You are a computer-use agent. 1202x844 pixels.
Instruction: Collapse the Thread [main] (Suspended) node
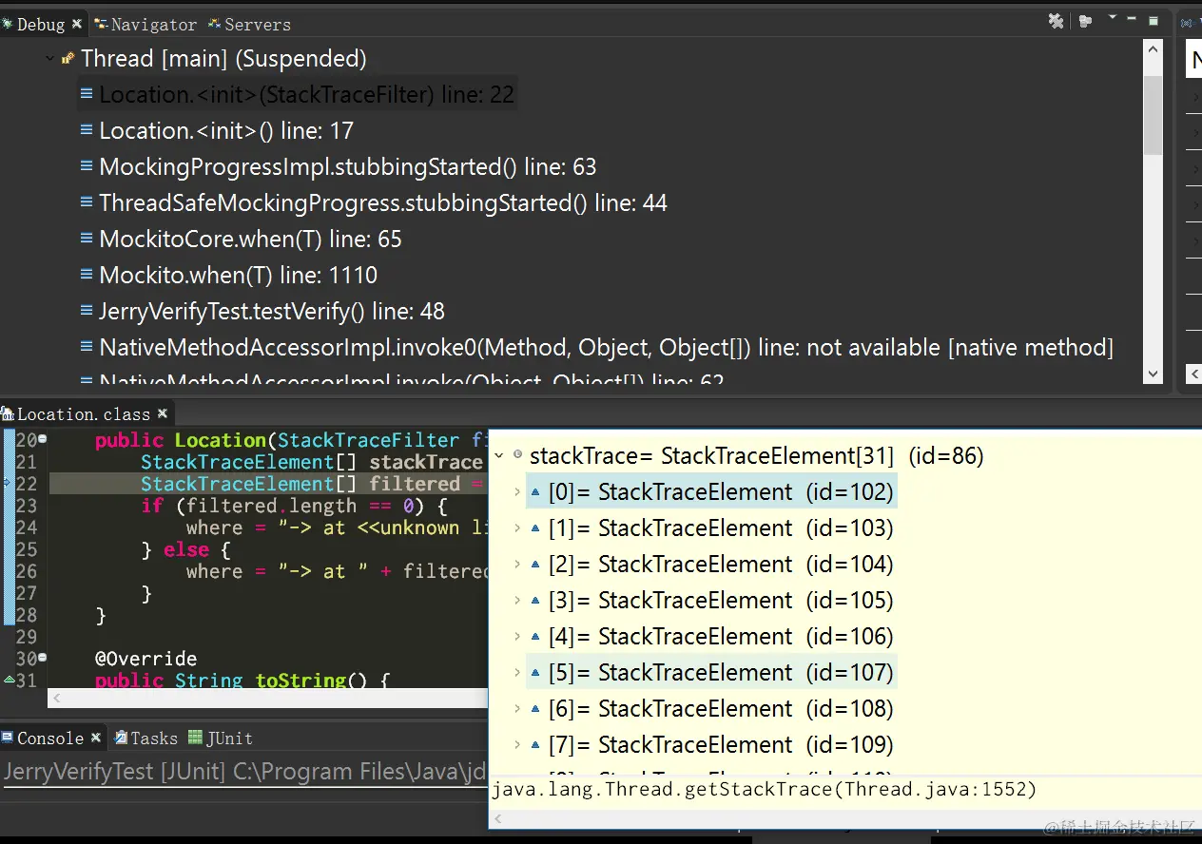pos(48,58)
